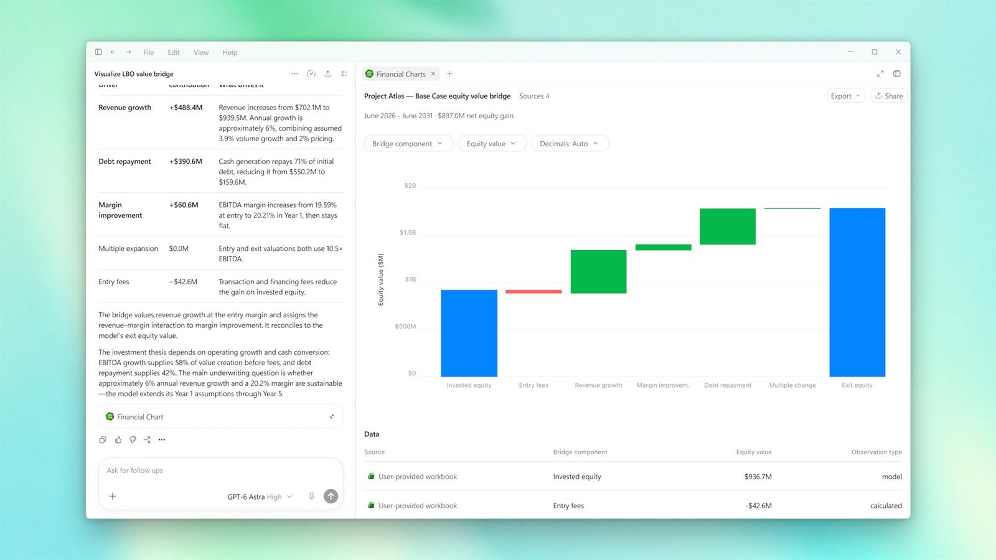This screenshot has height=560, width=996.
Task: Click the Bridge component column header
Action: (x=580, y=452)
